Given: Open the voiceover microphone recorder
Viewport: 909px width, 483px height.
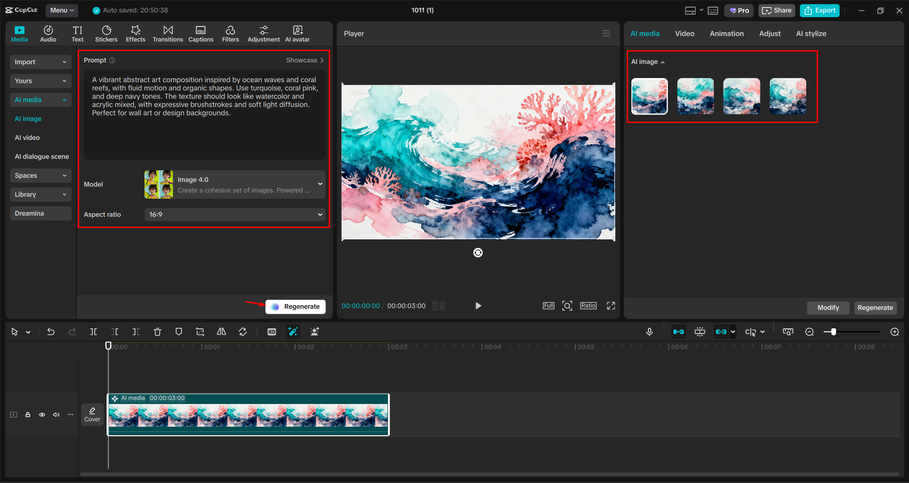Looking at the screenshot, I should pyautogui.click(x=649, y=332).
